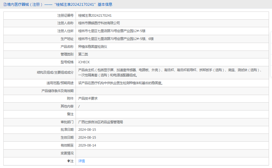Click the 注册人名称 row label
This screenshot has width=272, height=168.
65,23
